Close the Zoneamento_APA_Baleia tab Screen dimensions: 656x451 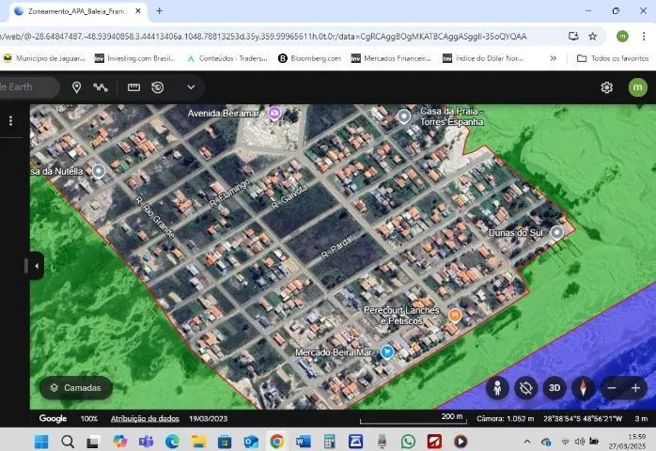138,11
